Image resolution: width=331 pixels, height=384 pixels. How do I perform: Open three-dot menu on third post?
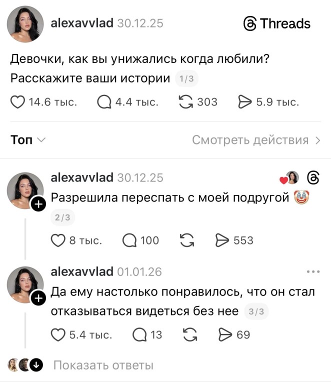[313, 272]
